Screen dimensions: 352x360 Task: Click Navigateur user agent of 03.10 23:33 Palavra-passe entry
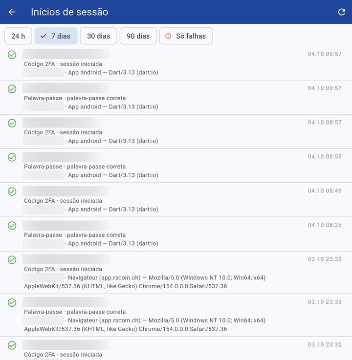(145, 325)
